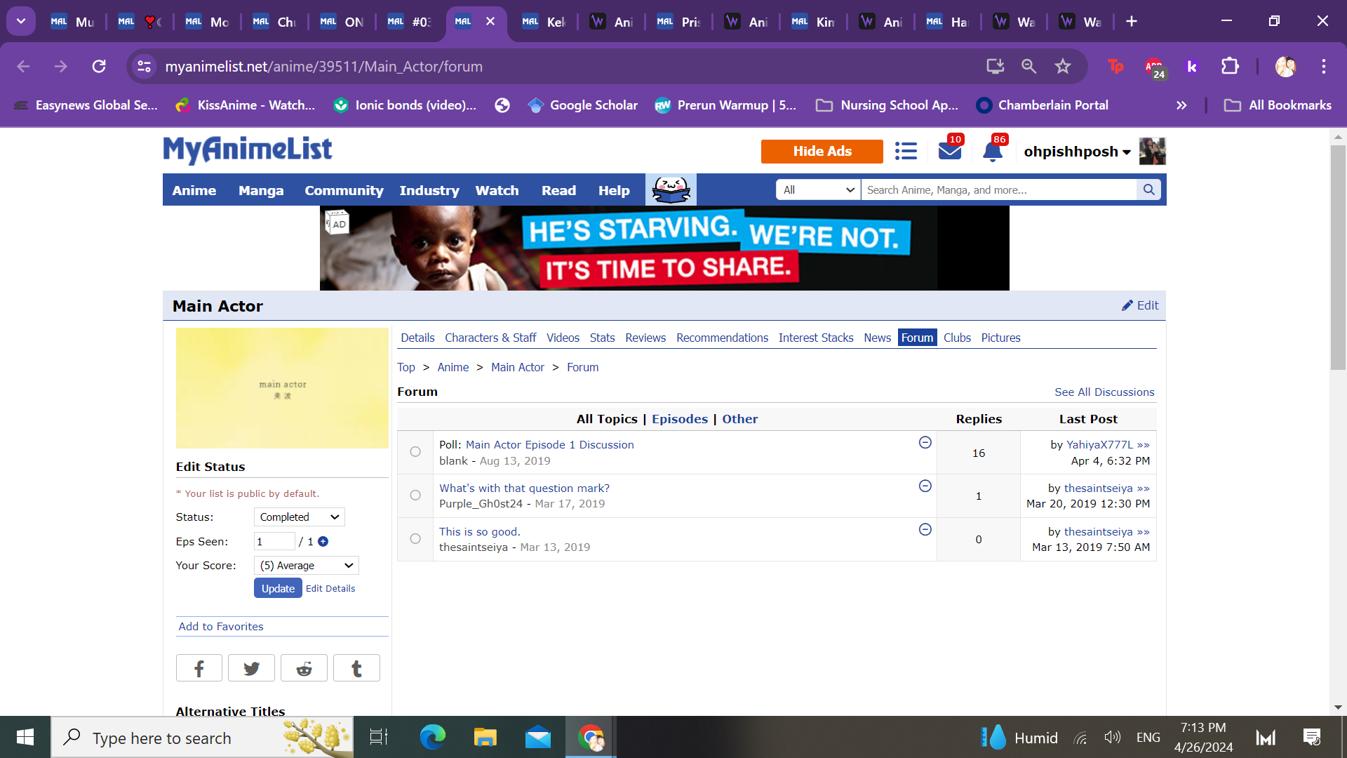Share on Tumblr icon
The height and width of the screenshot is (758, 1347).
356,668
